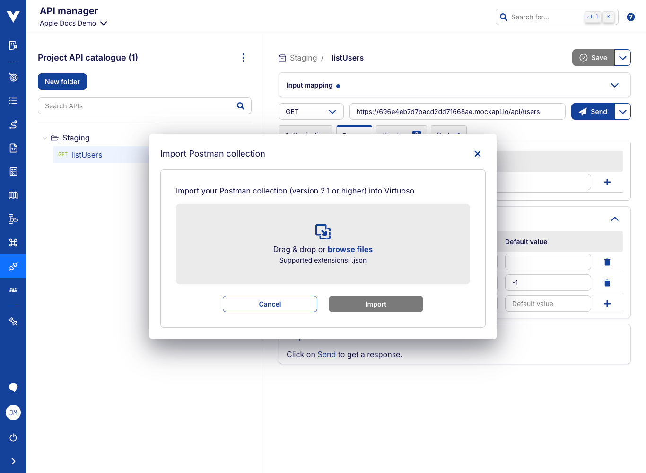Cancel the Postman collection import
The width and height of the screenshot is (646, 473).
[x=270, y=304]
